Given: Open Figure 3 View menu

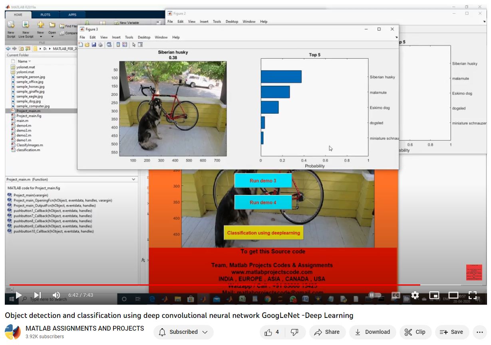Looking at the screenshot, I should (104, 37).
